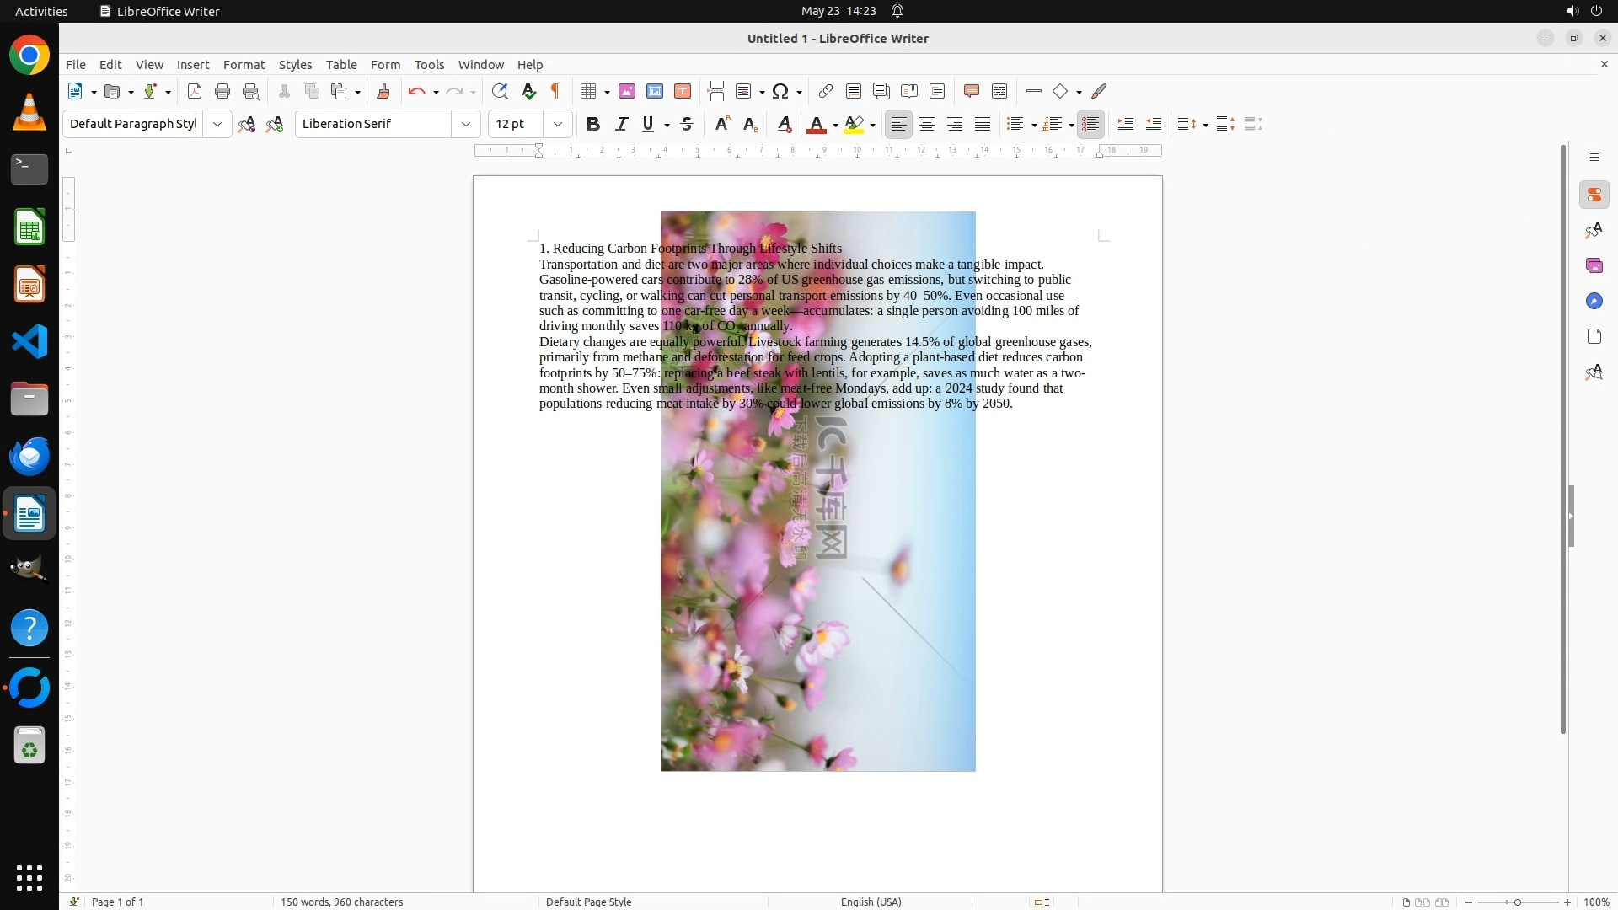Click the flower image in the document
1618x910 pixels.
[x=817, y=590]
